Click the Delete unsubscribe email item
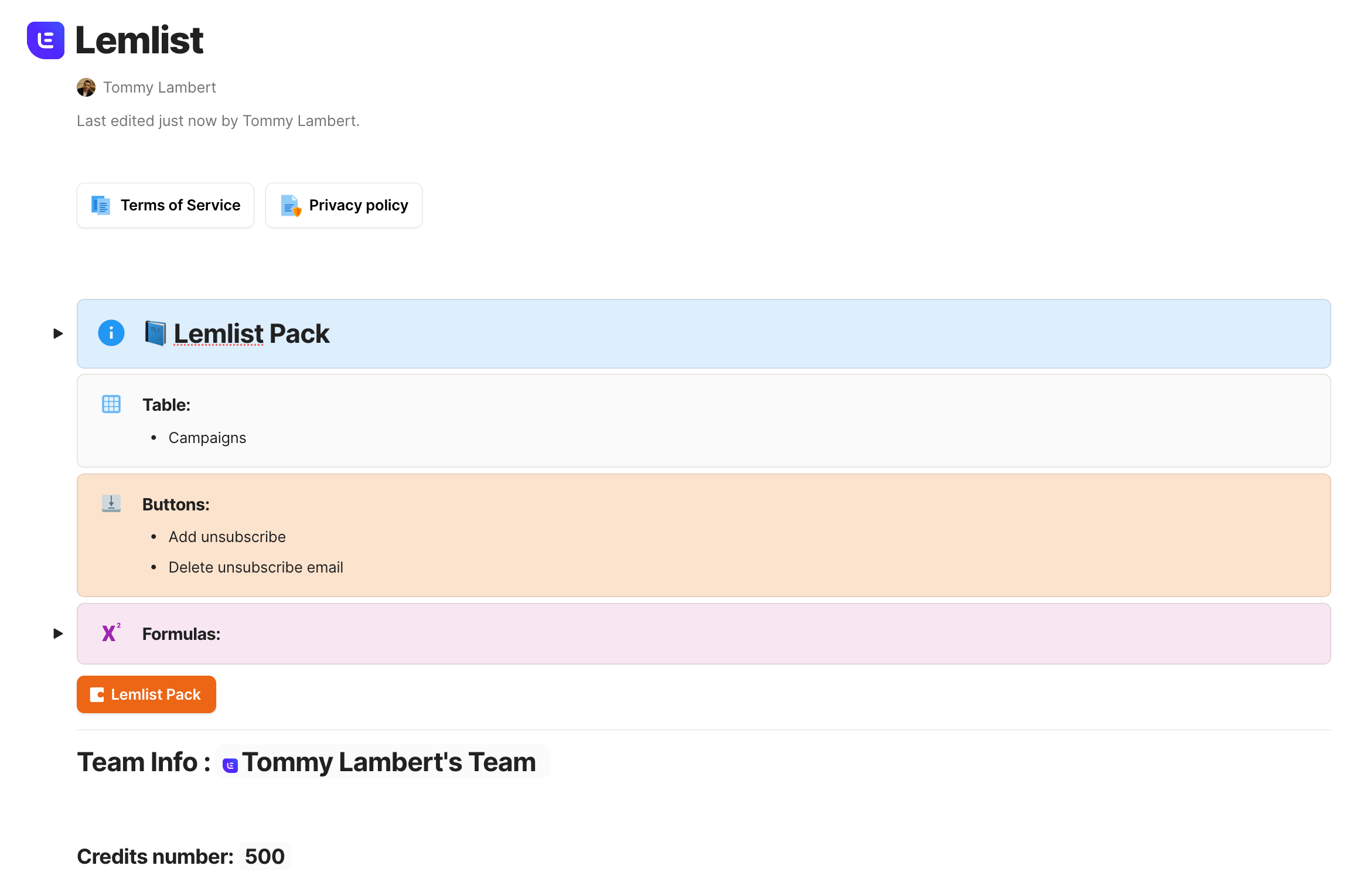1357x879 pixels. click(x=256, y=567)
